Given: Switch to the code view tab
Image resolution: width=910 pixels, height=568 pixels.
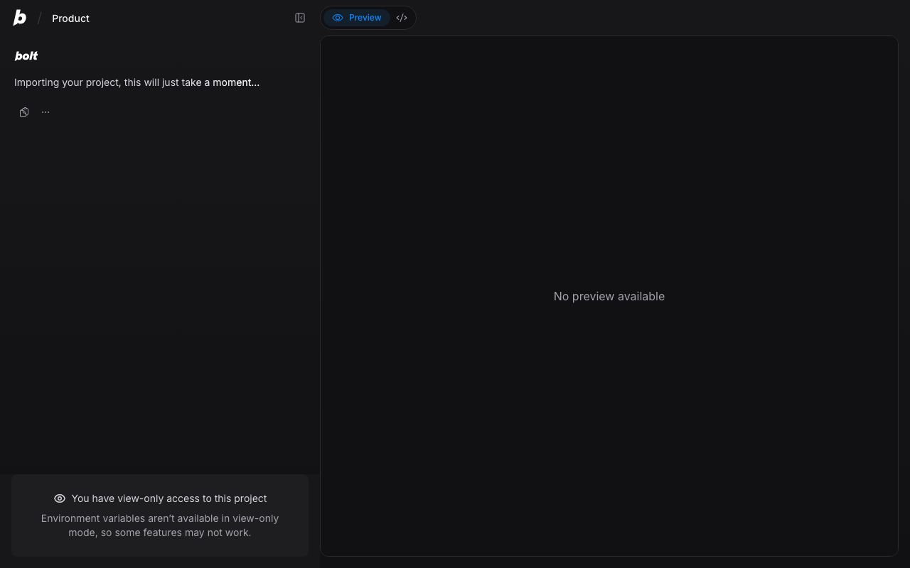Looking at the screenshot, I should (402, 18).
